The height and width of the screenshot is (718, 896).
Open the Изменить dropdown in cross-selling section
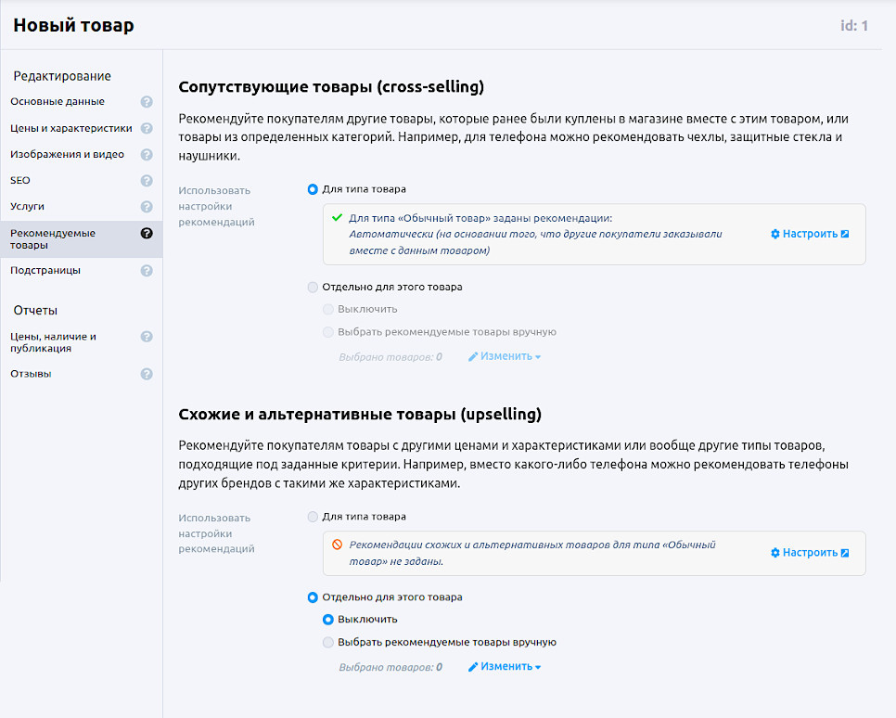pos(505,356)
